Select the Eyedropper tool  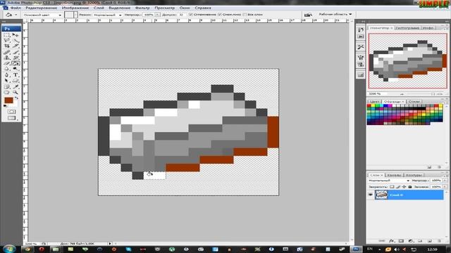click(x=16, y=86)
